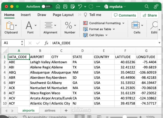Open the Format as Table dropdown chevron
Image resolution: width=163 pixels, height=118 pixels.
(x=114, y=29)
